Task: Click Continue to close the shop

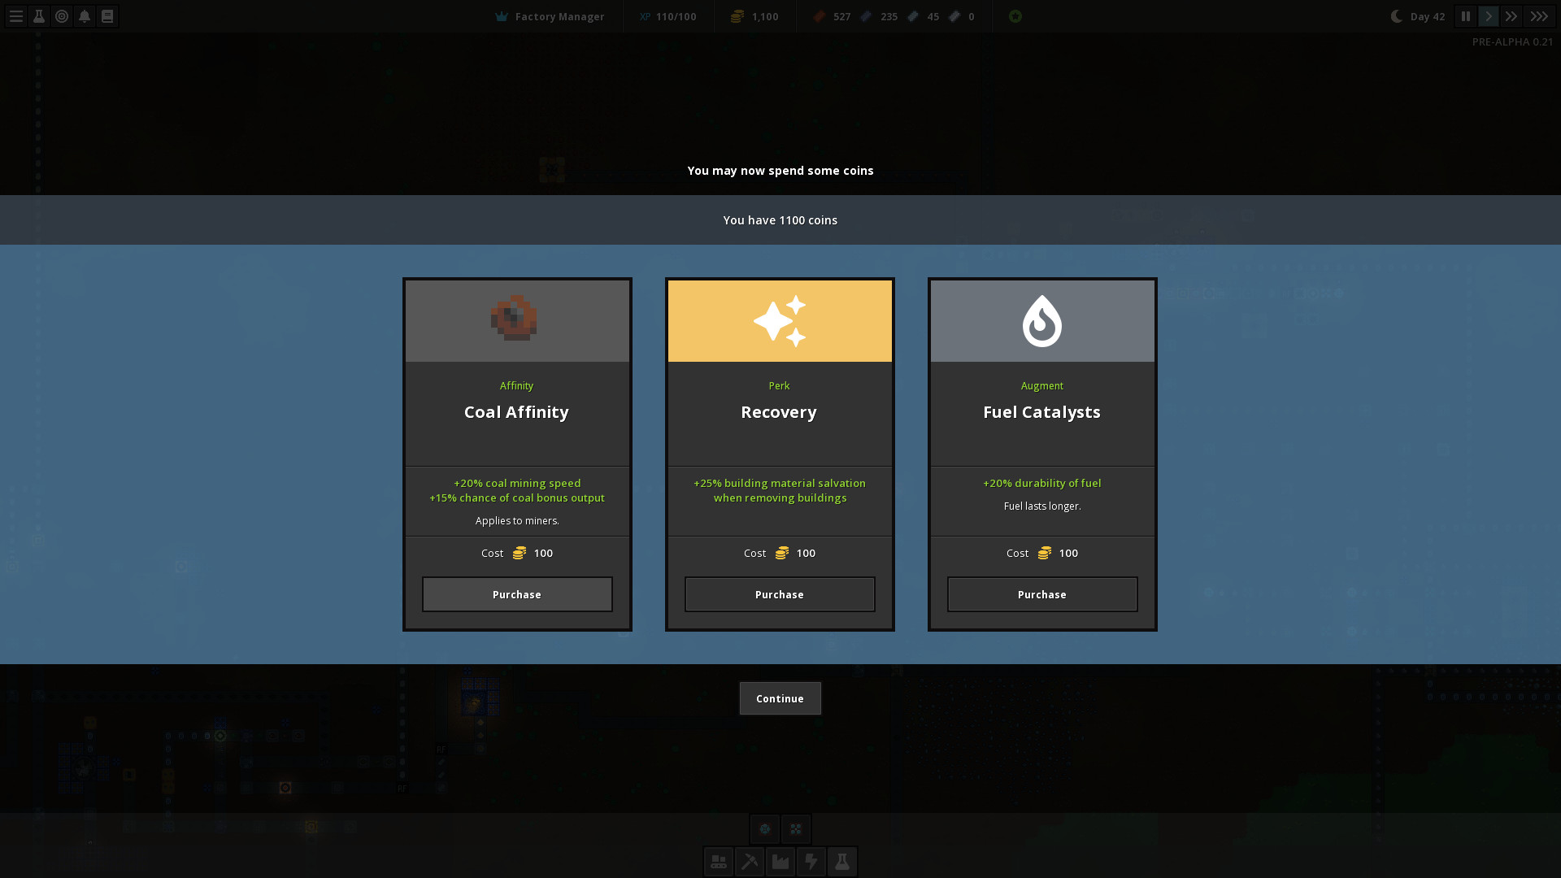Action: click(780, 698)
